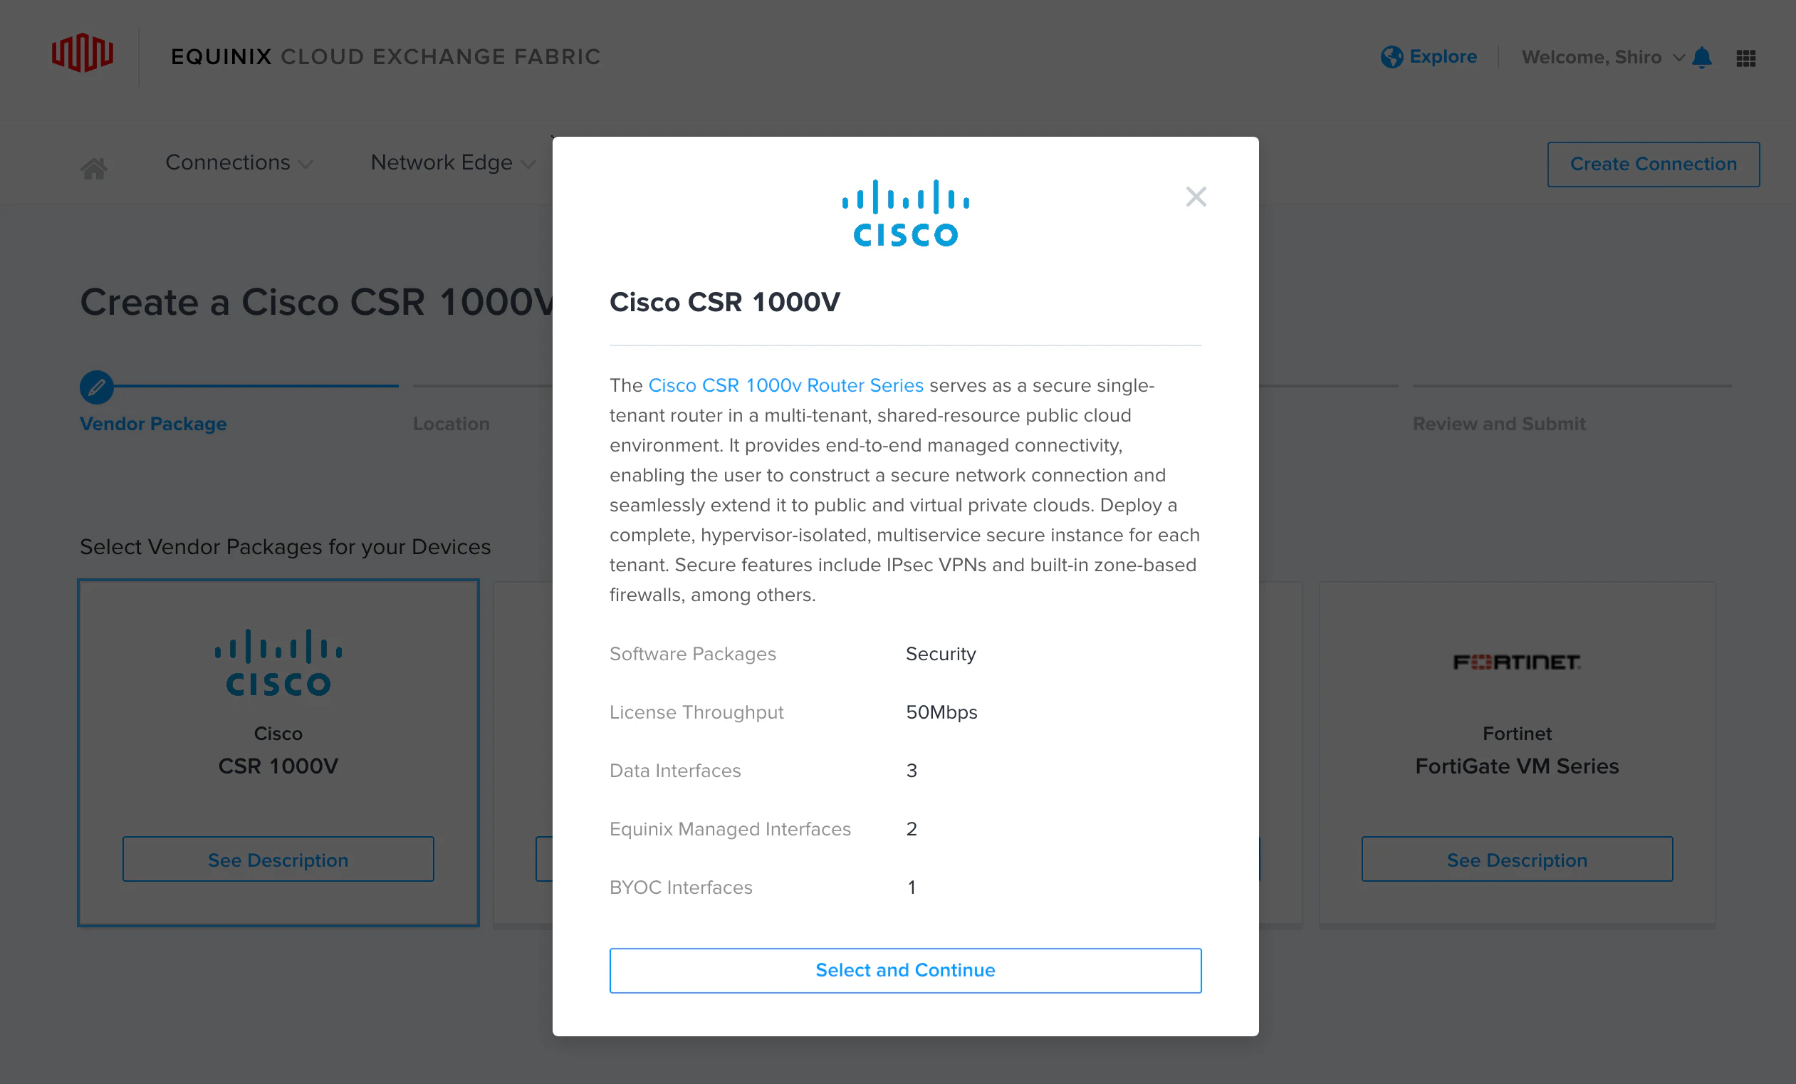Click the Fortinet logo on the FortiGate card
This screenshot has width=1796, height=1084.
coord(1517,662)
